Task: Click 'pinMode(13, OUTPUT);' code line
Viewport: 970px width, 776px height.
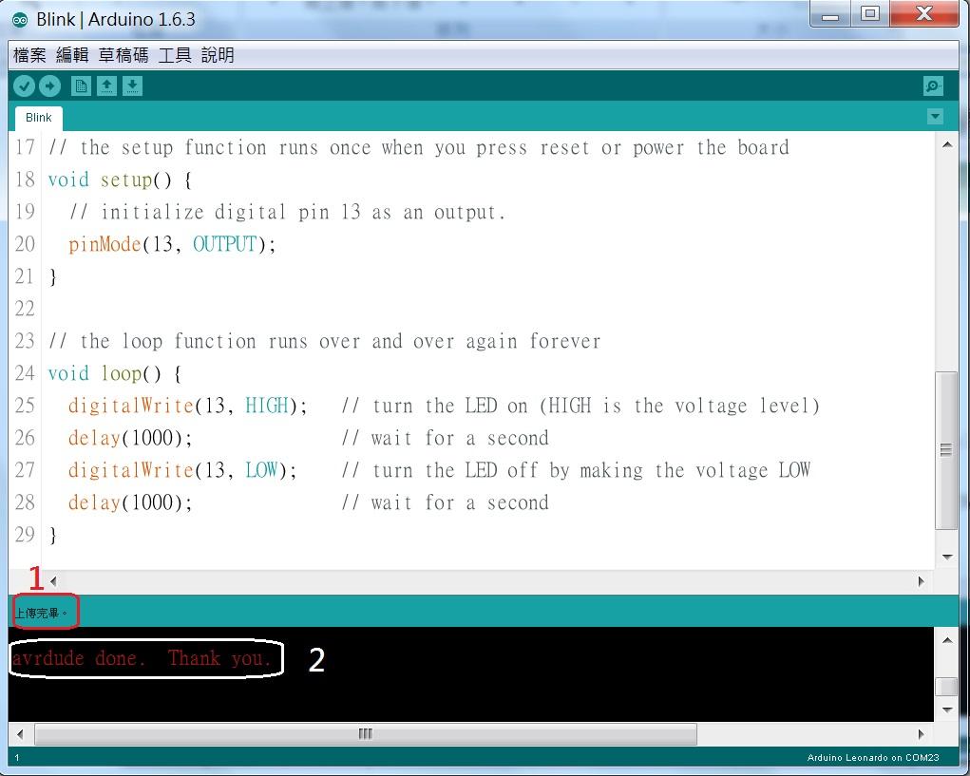Action: 172,244
